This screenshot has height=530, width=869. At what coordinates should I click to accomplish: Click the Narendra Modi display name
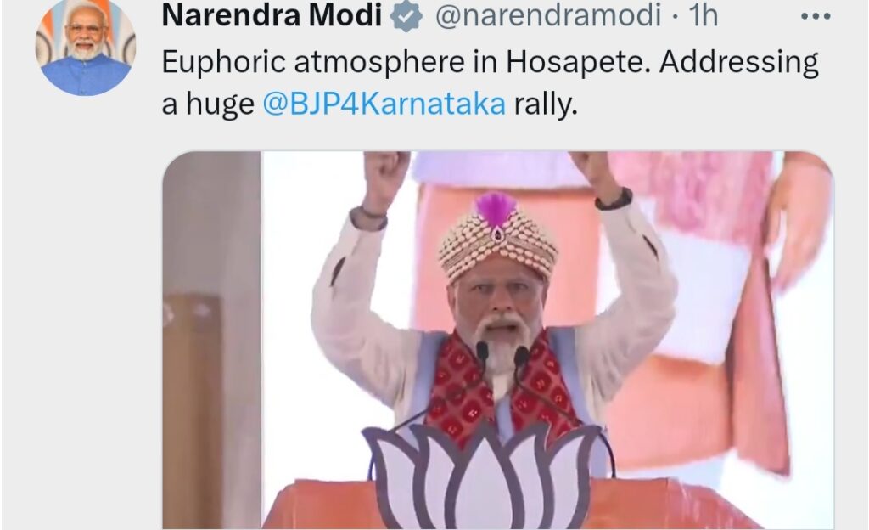[272, 15]
